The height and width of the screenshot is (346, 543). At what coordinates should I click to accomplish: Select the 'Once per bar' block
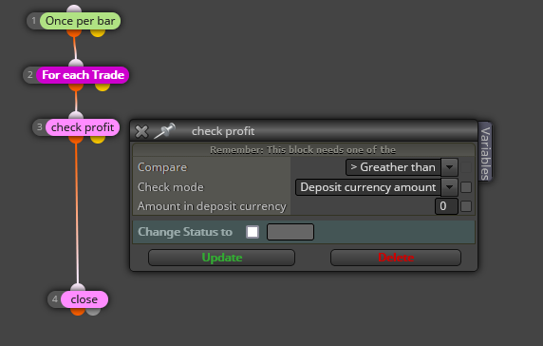pyautogui.click(x=81, y=21)
